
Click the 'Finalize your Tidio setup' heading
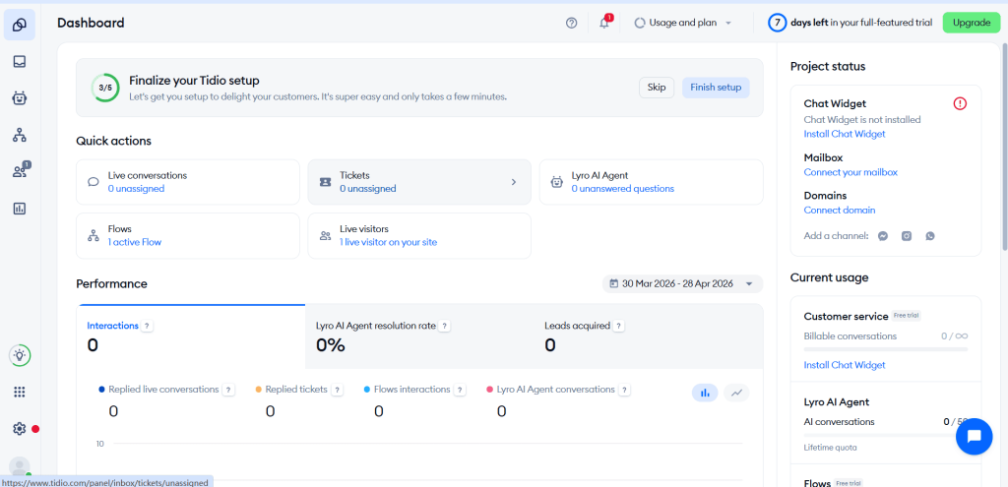pyautogui.click(x=194, y=81)
